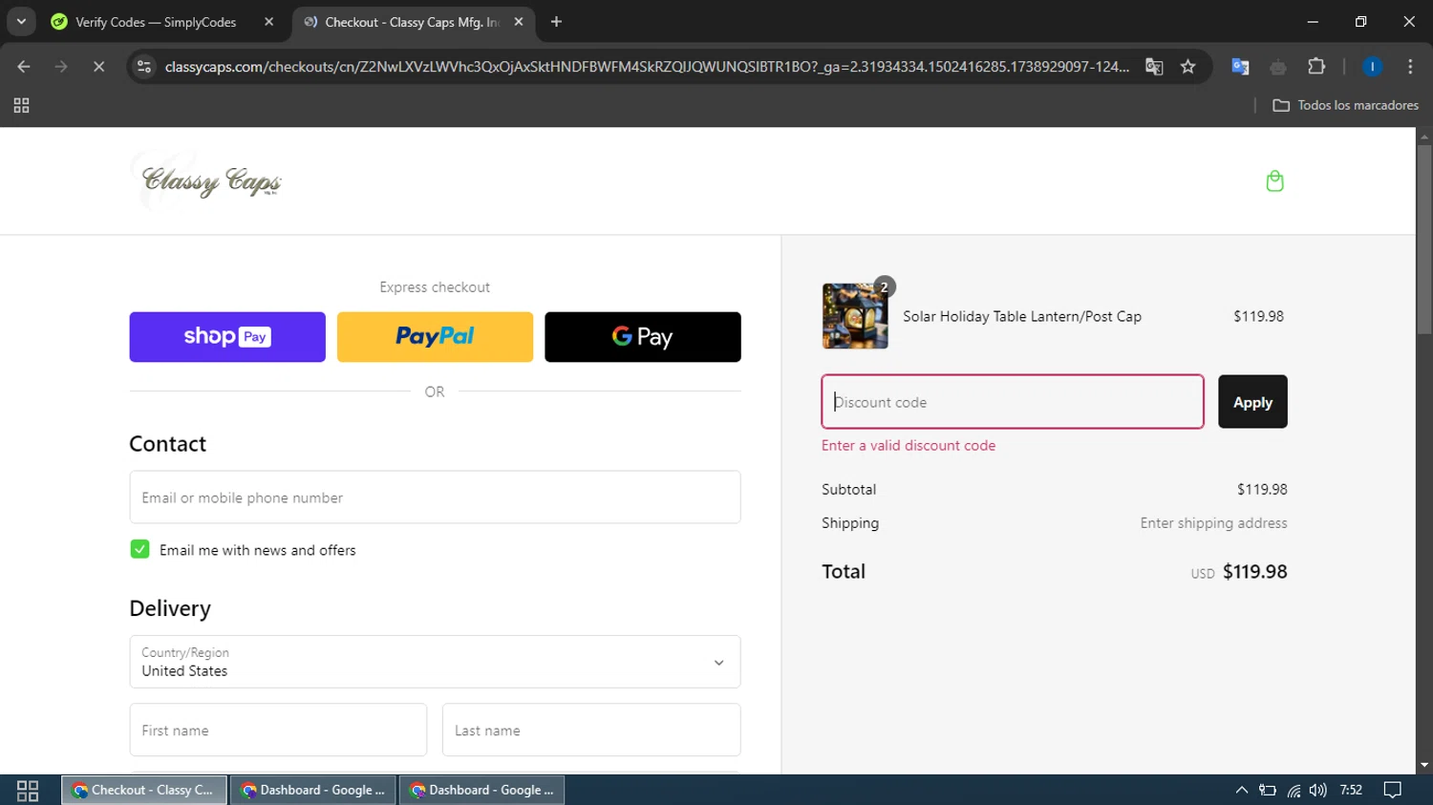Open the apps grid in bookmarks bar

21,105
